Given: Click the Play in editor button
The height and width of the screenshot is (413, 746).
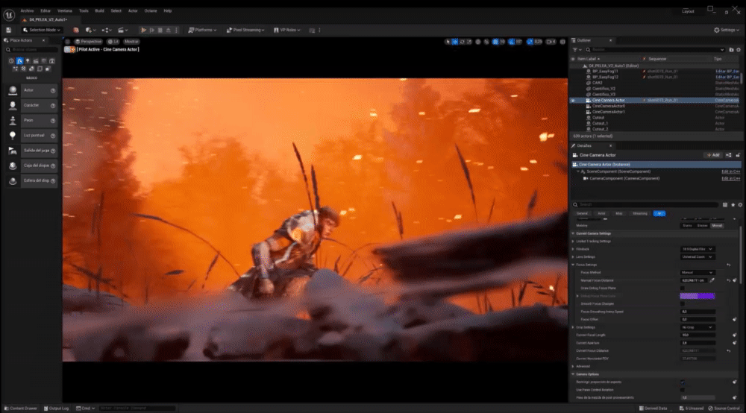Looking at the screenshot, I should click(143, 30).
